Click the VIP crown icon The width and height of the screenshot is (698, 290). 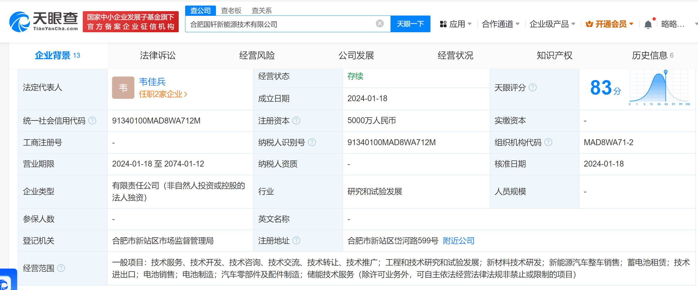(589, 24)
